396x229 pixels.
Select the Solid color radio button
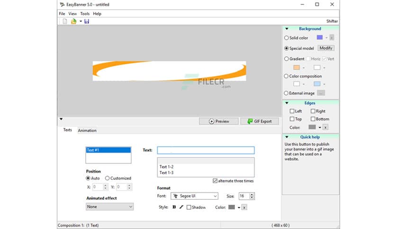287,38
